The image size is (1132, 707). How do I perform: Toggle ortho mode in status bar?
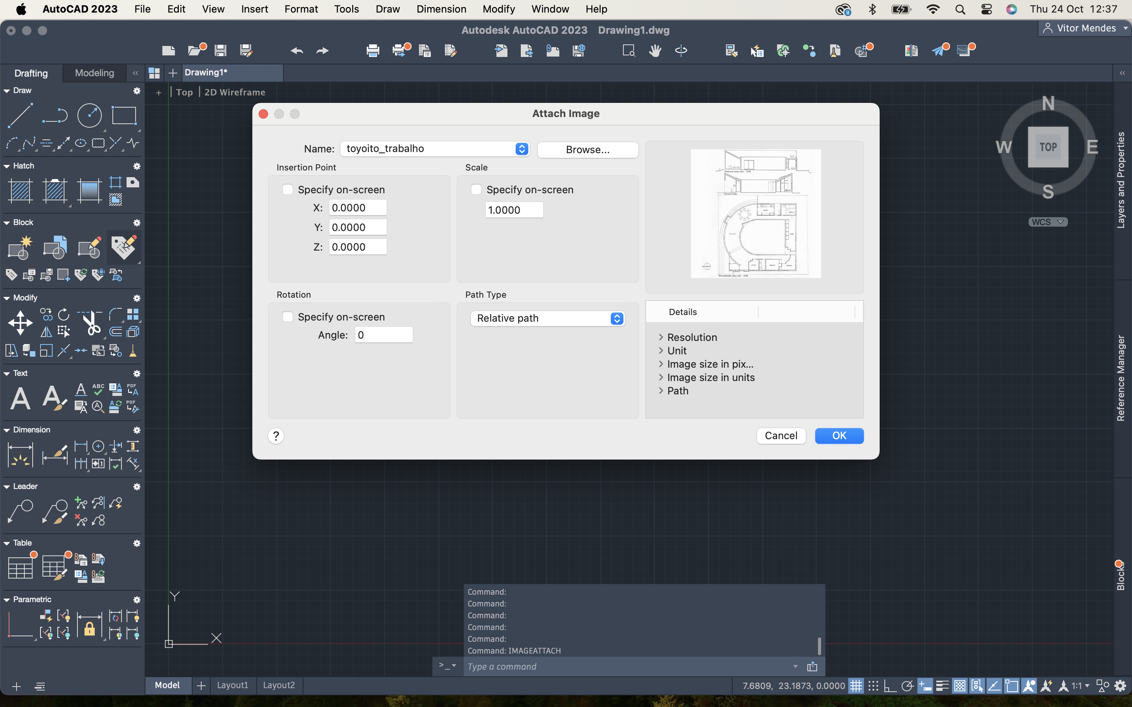click(890, 686)
